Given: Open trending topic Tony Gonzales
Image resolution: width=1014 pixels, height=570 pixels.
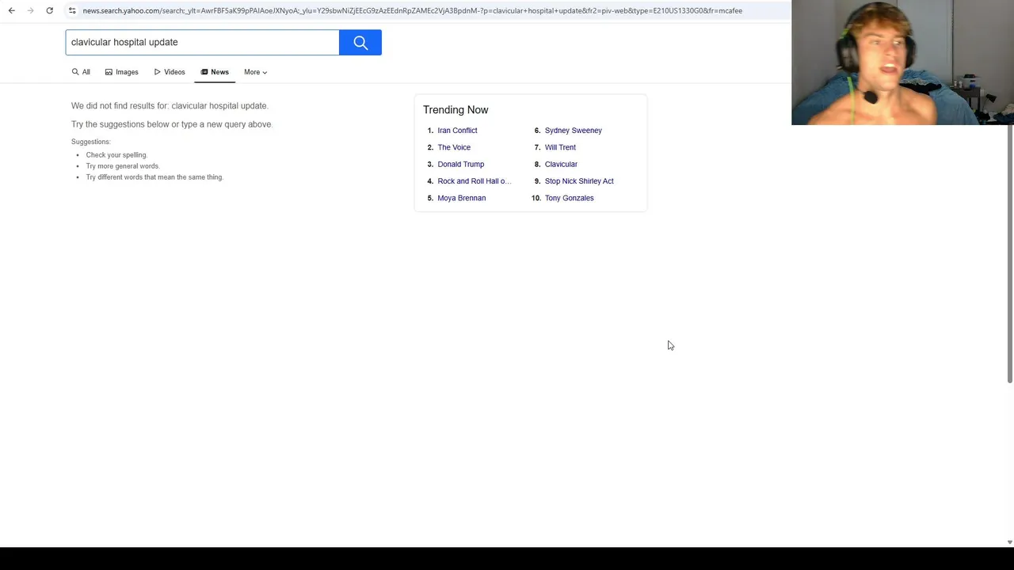Looking at the screenshot, I should [569, 198].
